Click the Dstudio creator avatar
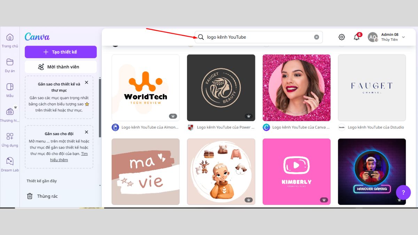The image size is (418, 235). 342,127
